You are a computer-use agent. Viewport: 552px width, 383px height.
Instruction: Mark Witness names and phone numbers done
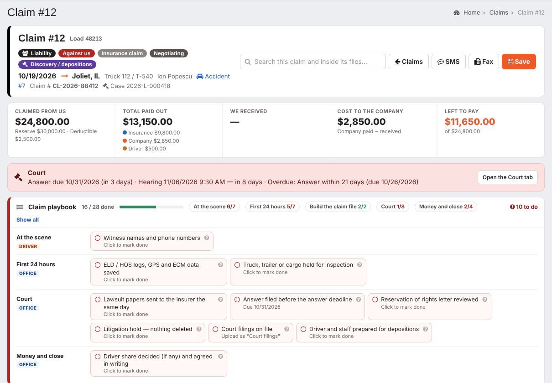[98, 238]
